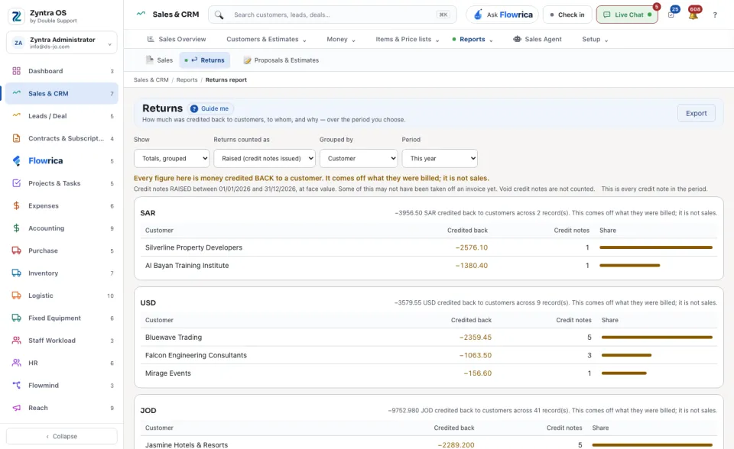Open the Show dropdown (Totals, grouped)
The width and height of the screenshot is (734, 449).
click(x=172, y=159)
